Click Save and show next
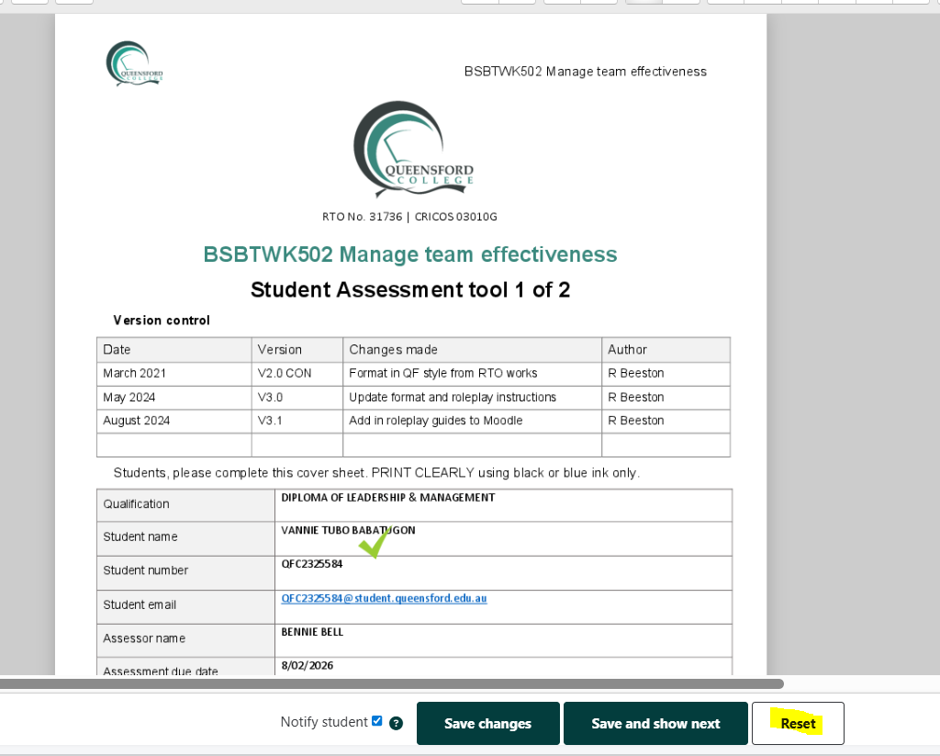This screenshot has height=756, width=940. tap(655, 723)
